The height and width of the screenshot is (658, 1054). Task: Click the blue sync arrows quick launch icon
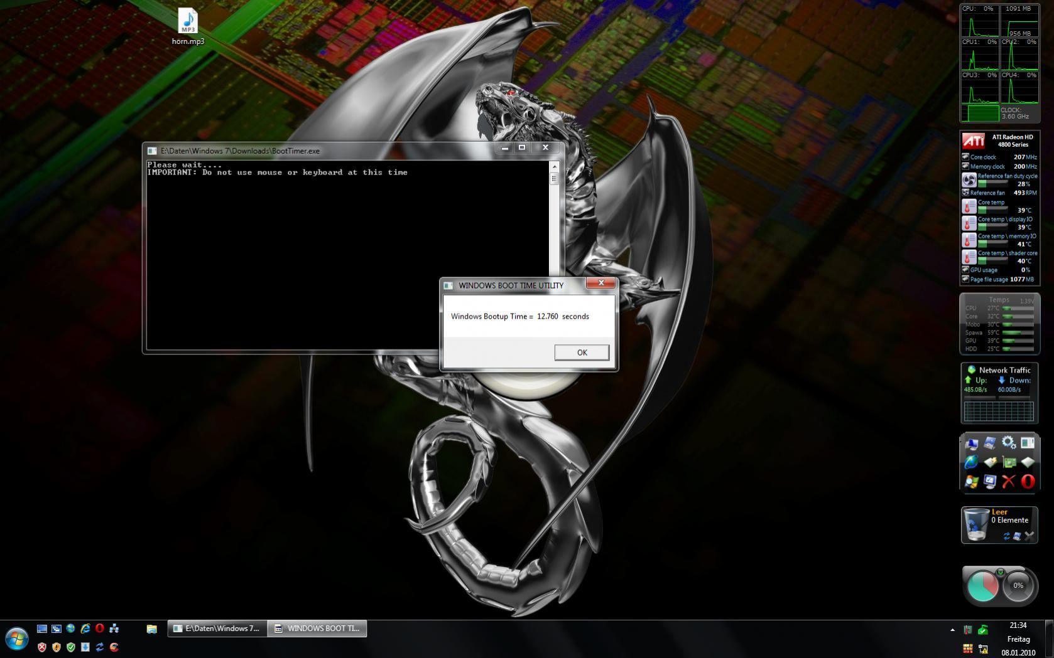tap(100, 647)
